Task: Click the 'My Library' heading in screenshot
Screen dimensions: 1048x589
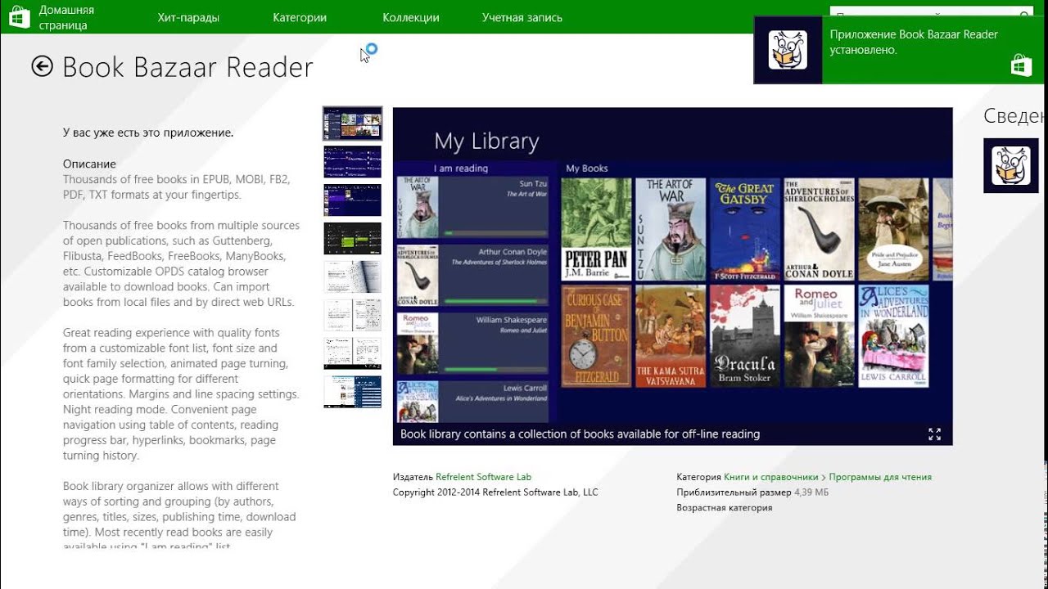Action: (x=486, y=141)
